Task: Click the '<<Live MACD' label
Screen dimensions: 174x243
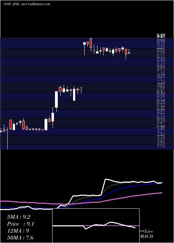Action: tap(147, 234)
